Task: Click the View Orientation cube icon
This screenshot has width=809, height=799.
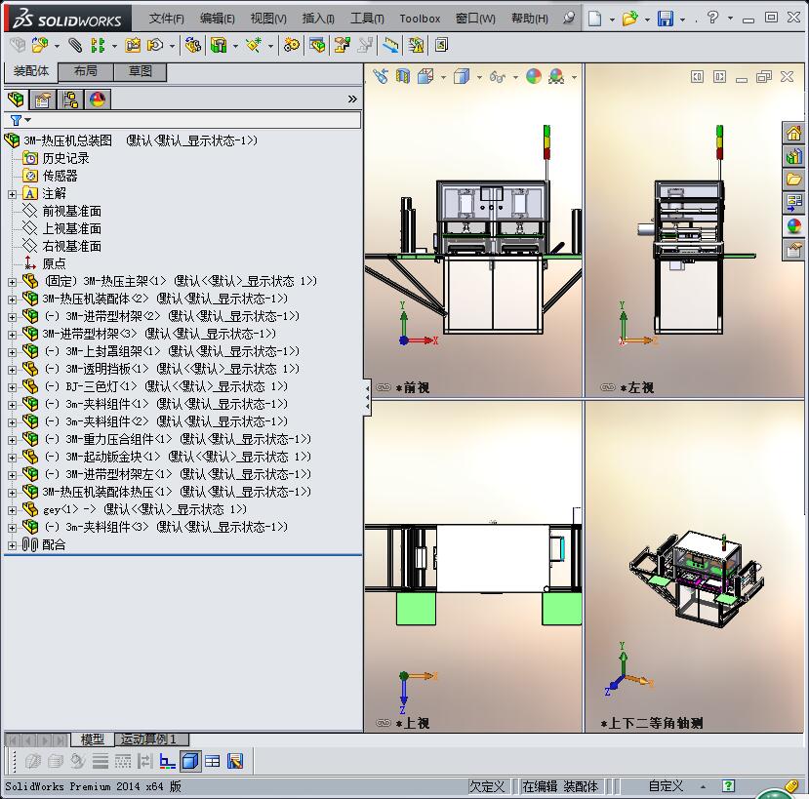Action: point(425,77)
